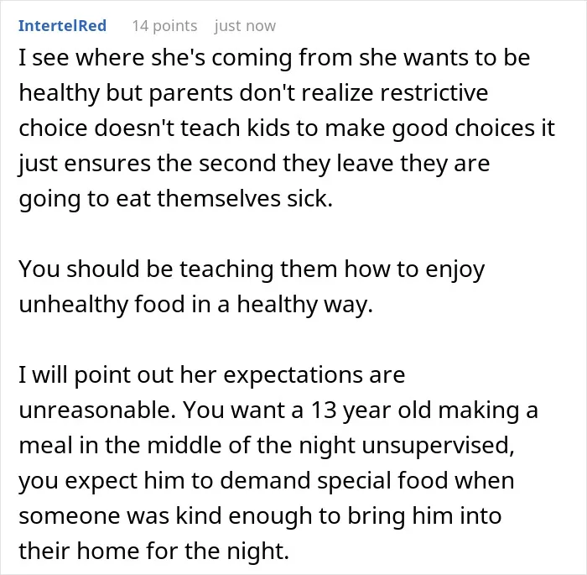Viewport: 587px width, 575px height.
Task: Click the just now timestamp
Action: coord(245,26)
